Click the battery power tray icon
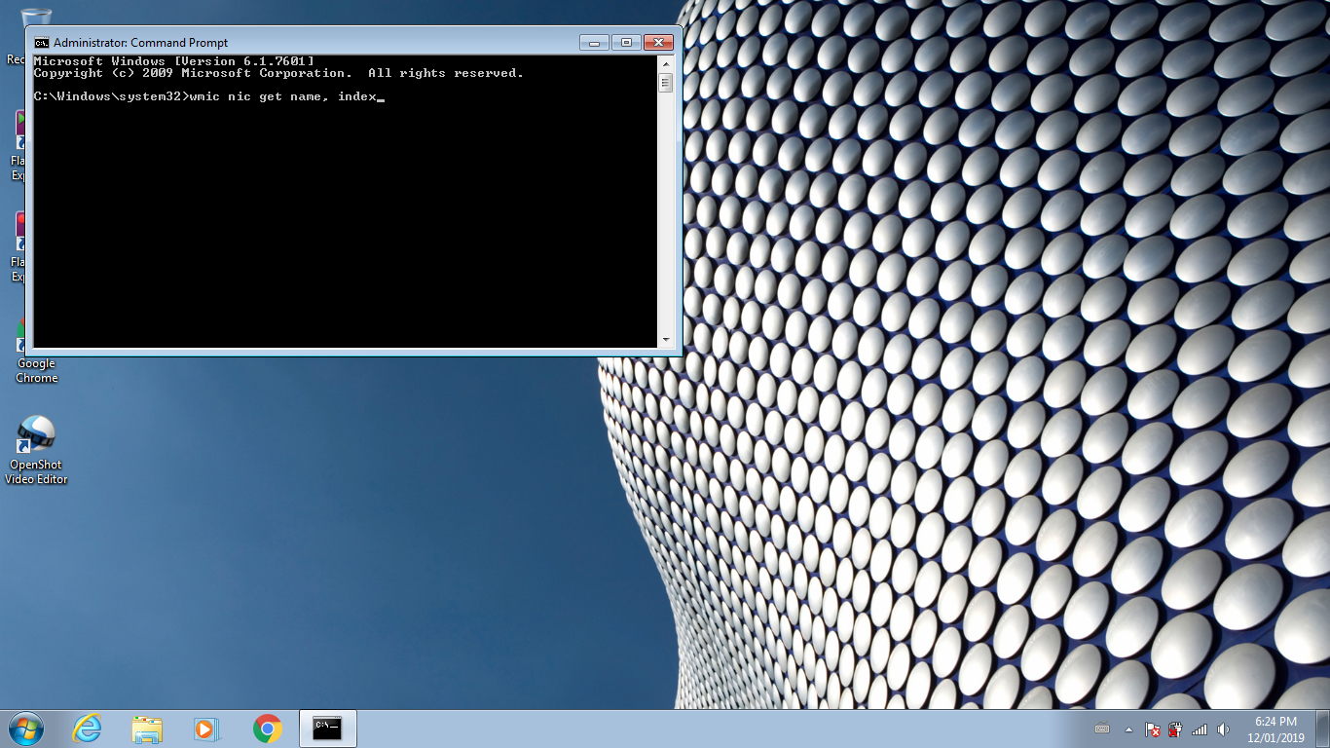The image size is (1330, 748). point(1175,729)
